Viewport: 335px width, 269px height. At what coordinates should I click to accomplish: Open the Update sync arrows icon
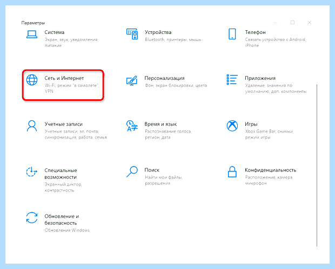click(x=32, y=218)
